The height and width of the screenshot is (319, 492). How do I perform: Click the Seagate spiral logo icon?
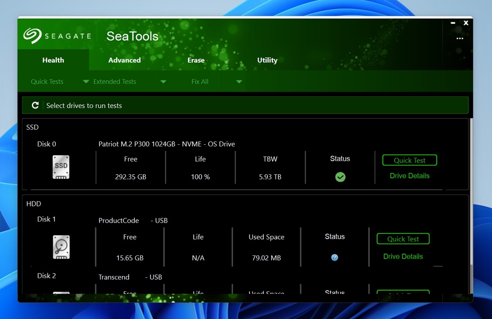tap(32, 36)
